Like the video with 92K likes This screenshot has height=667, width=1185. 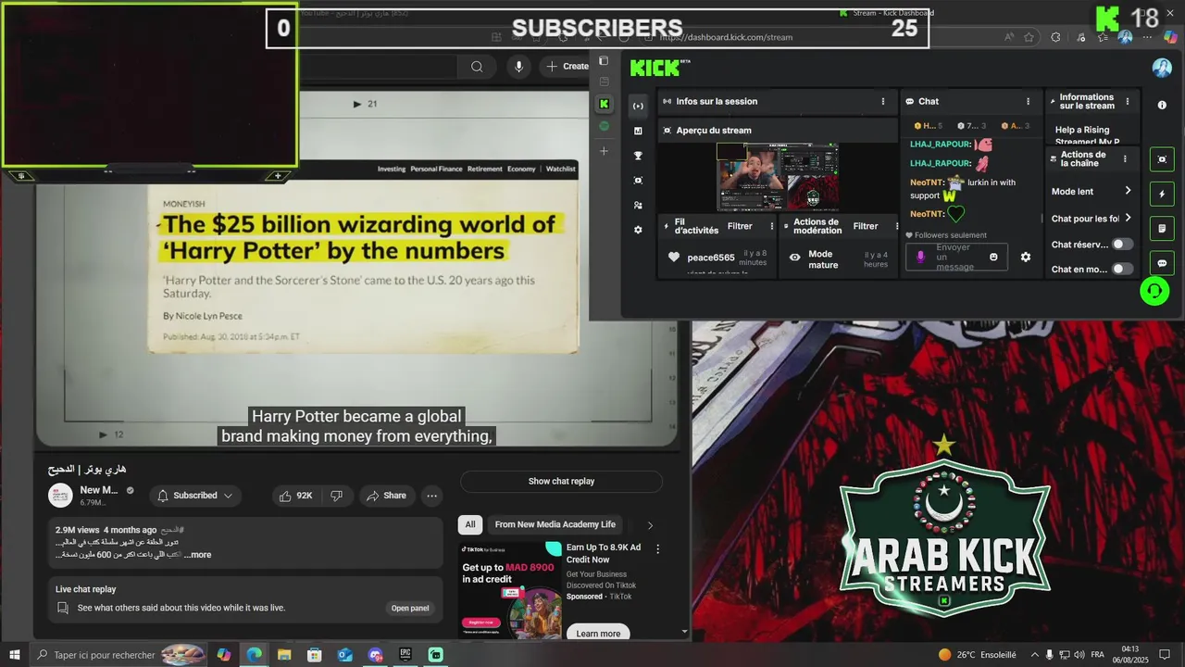[x=295, y=496]
